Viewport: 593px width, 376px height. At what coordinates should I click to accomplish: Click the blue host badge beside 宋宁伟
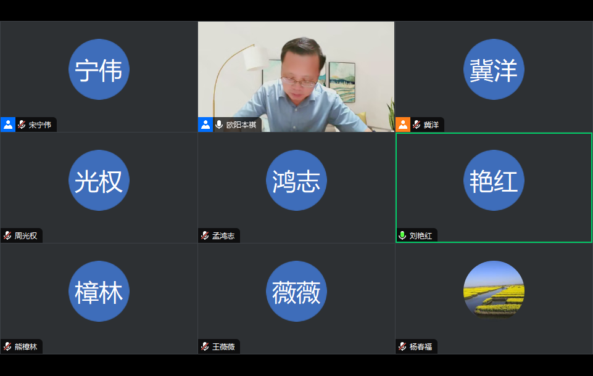click(7, 125)
